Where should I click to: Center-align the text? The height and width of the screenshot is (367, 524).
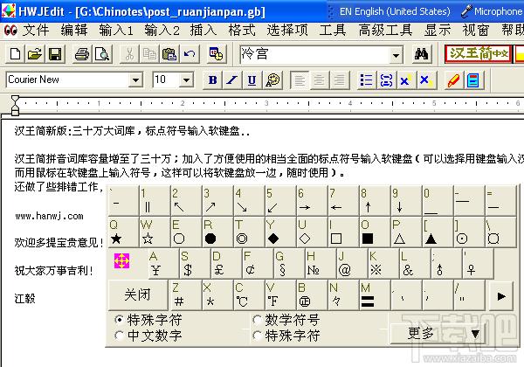[319, 80]
